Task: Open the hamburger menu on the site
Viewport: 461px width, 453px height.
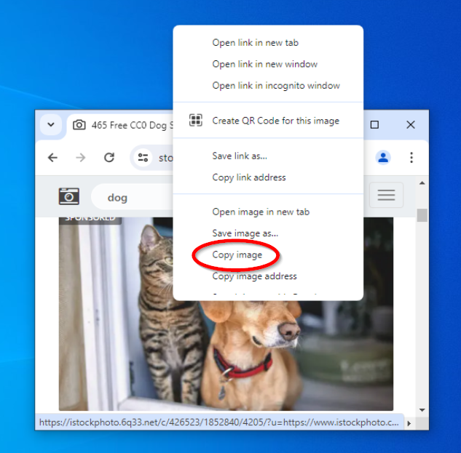Action: 386,195
